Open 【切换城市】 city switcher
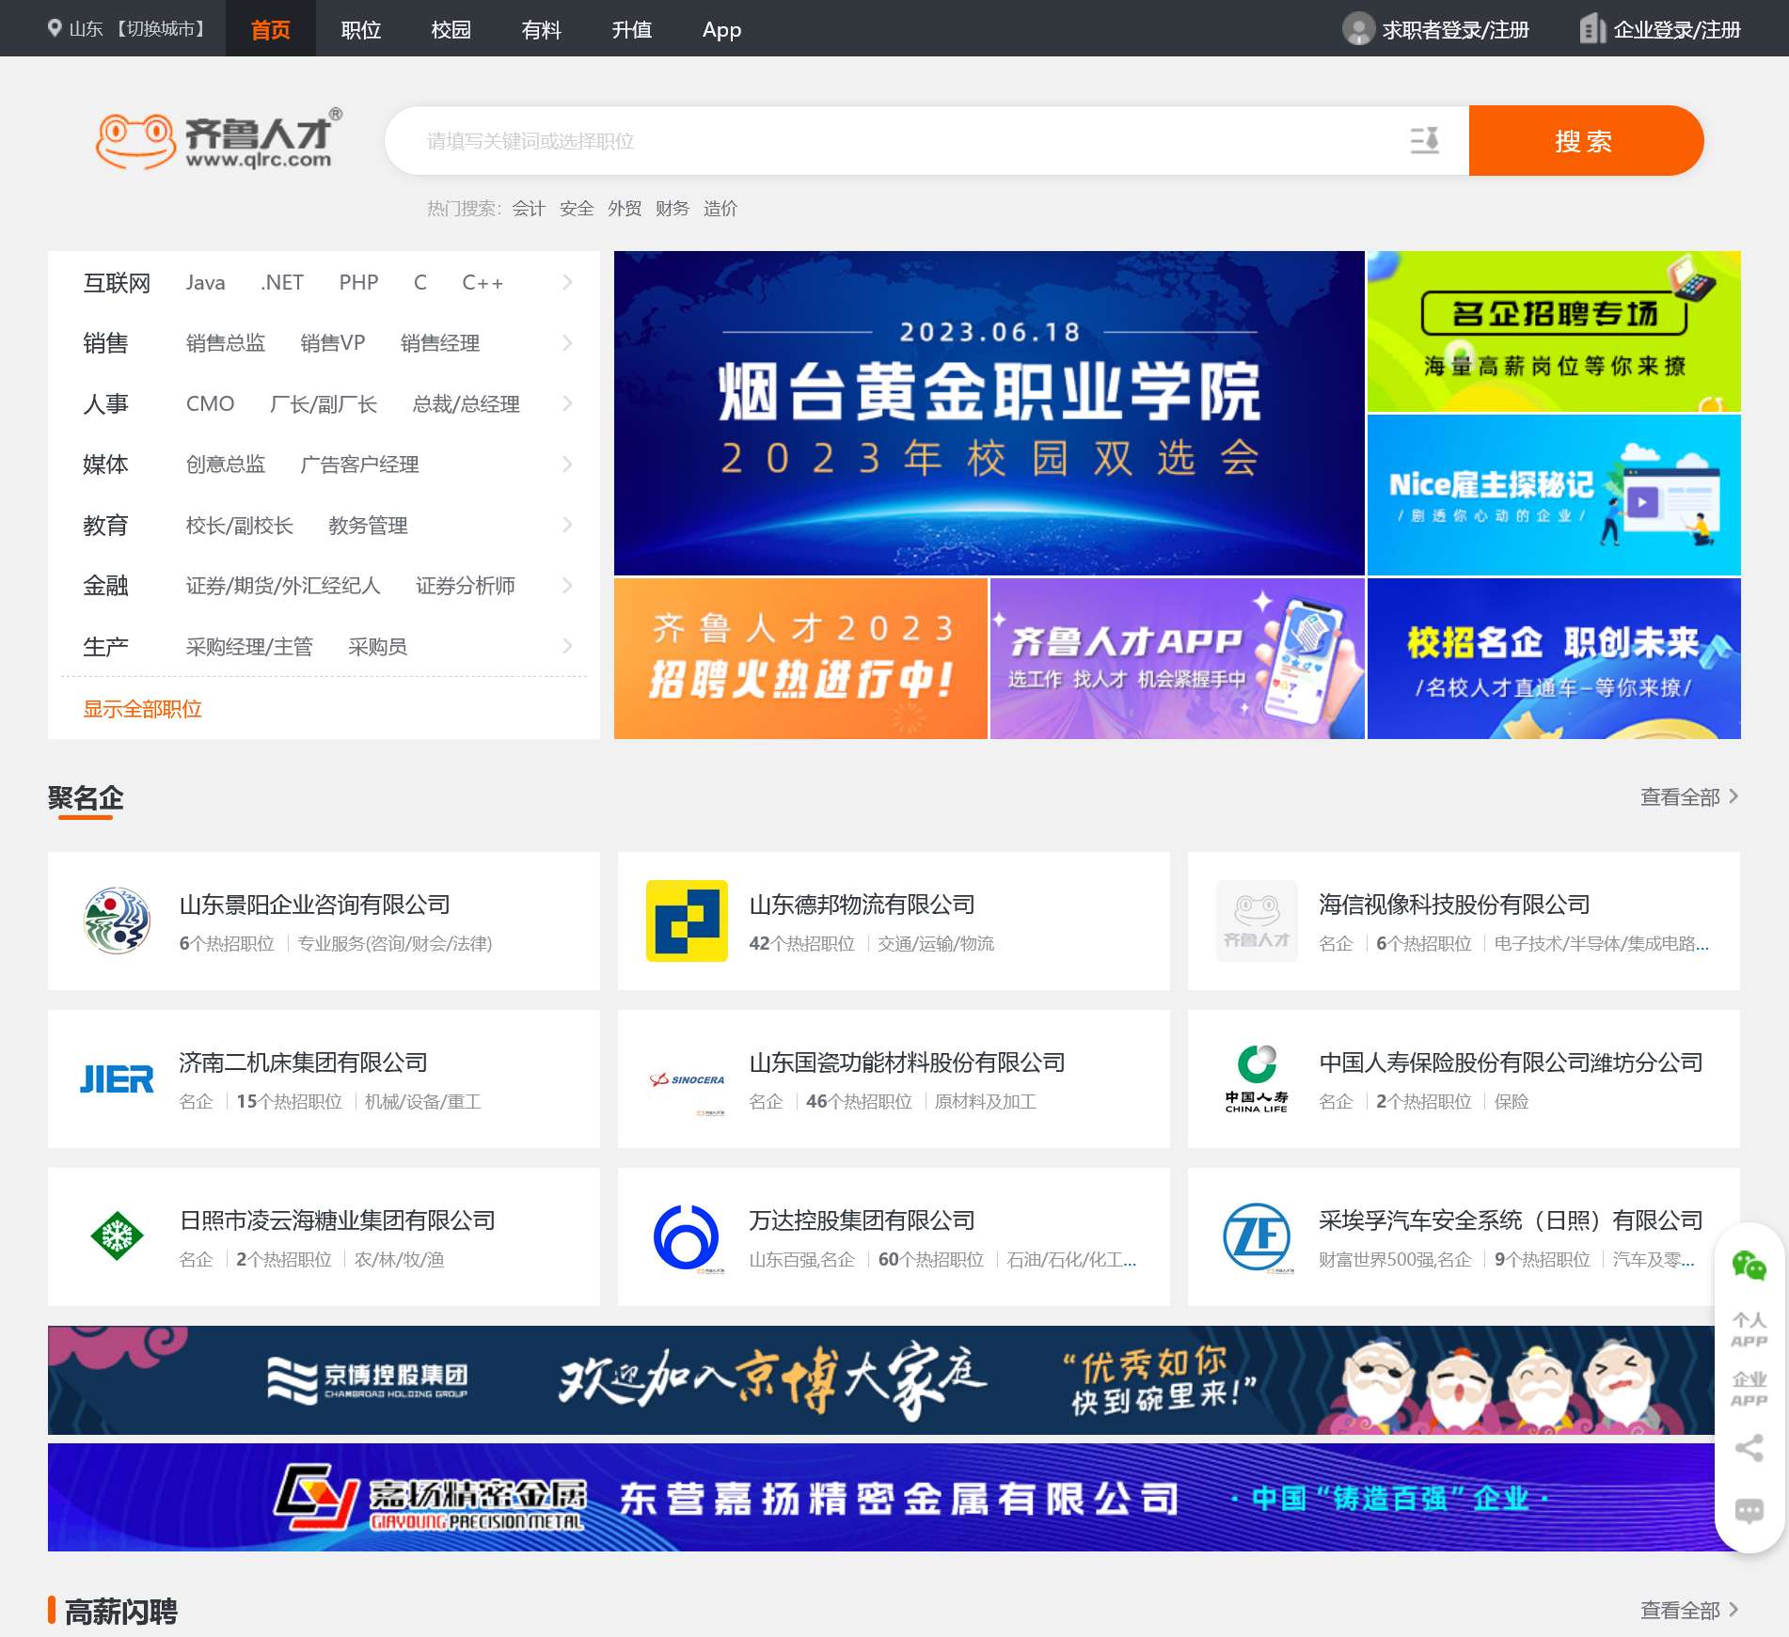This screenshot has width=1789, height=1637. (x=161, y=29)
